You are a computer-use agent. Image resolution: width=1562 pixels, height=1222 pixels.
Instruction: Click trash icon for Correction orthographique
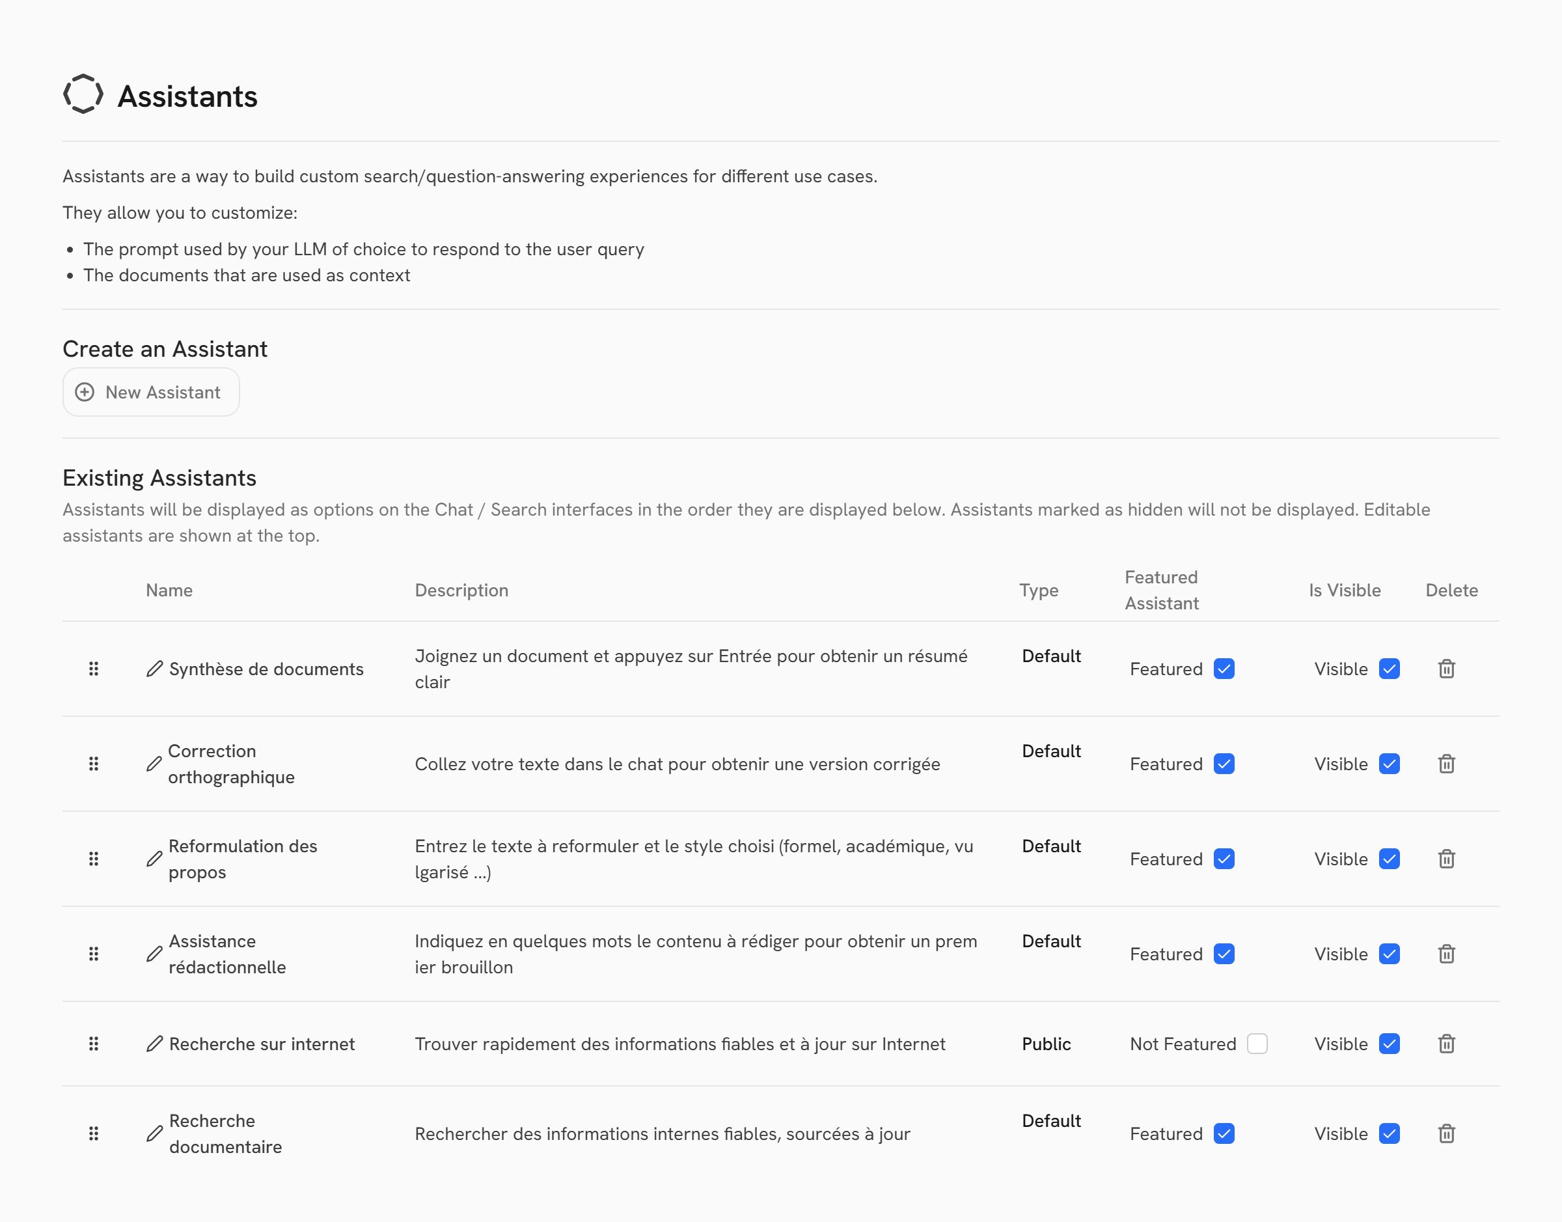(x=1446, y=764)
